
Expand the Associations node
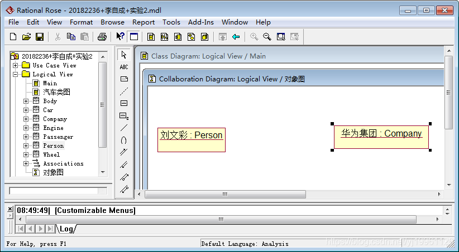click(x=26, y=164)
